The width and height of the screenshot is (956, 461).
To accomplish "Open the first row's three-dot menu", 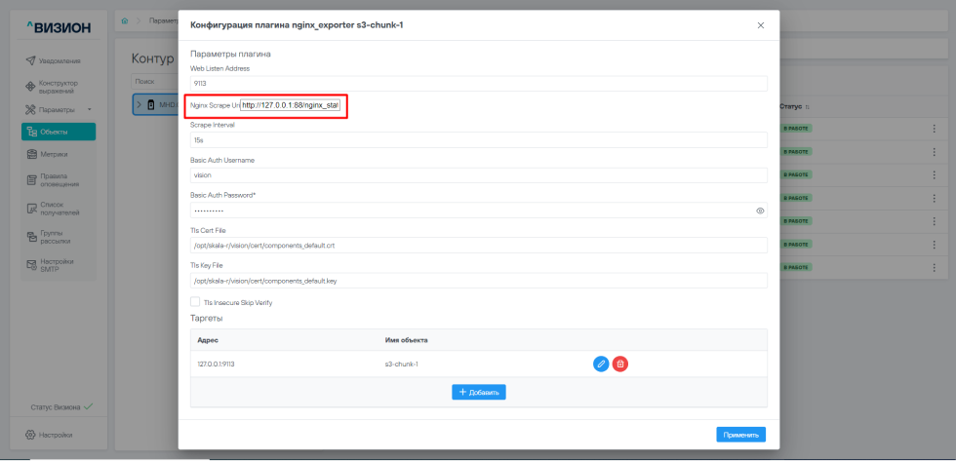I will click(x=934, y=129).
